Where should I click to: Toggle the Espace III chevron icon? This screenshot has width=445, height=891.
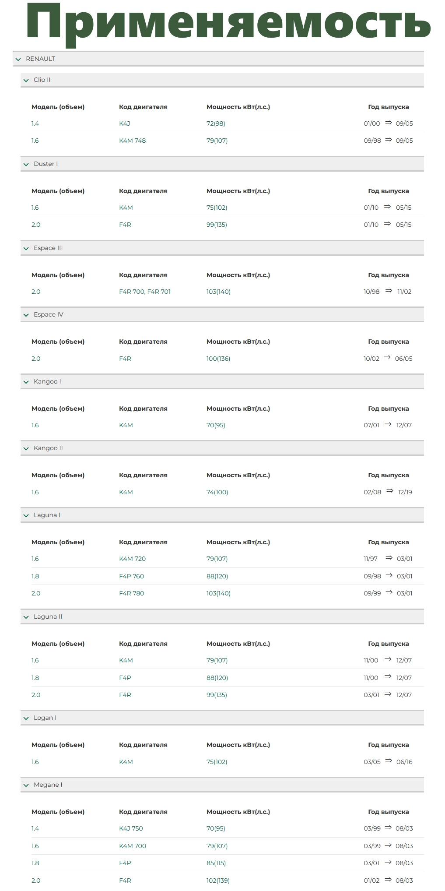coord(26,248)
